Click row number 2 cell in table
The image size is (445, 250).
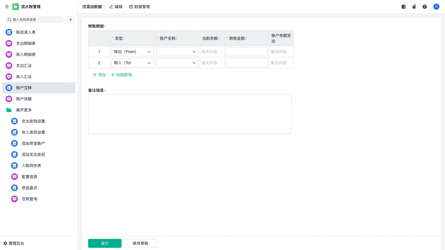(x=99, y=63)
